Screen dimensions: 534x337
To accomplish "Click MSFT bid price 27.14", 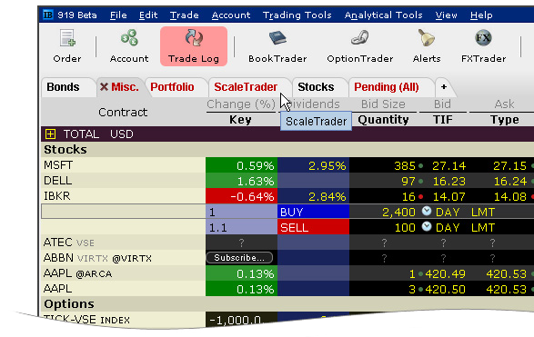I will [x=448, y=165].
